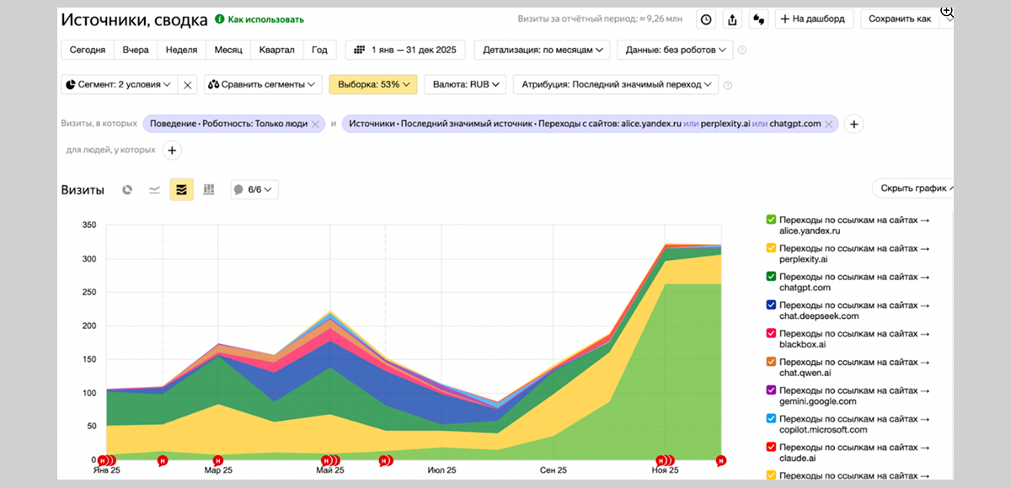The image size is (1011, 488).
Task: Uncheck chat.deepseek.com legend checkbox
Action: [771, 305]
